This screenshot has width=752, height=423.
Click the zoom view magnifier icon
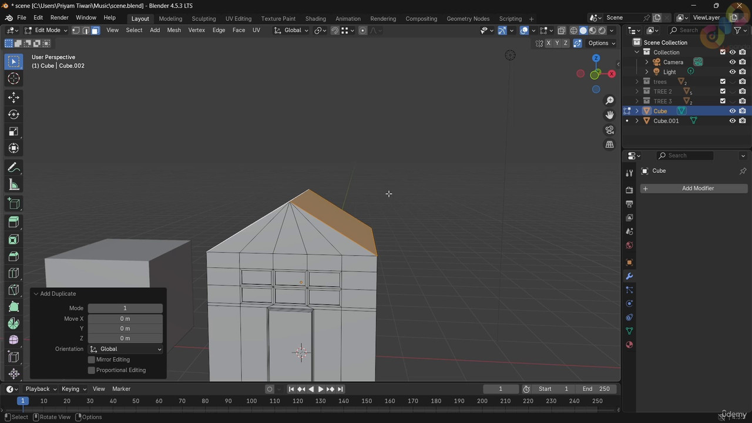click(x=610, y=100)
